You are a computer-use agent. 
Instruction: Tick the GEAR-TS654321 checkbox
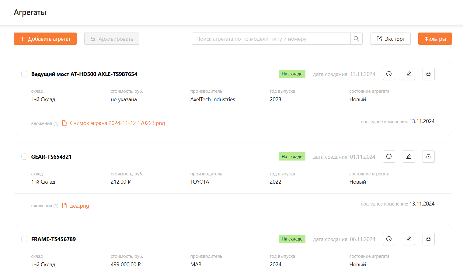(24, 157)
